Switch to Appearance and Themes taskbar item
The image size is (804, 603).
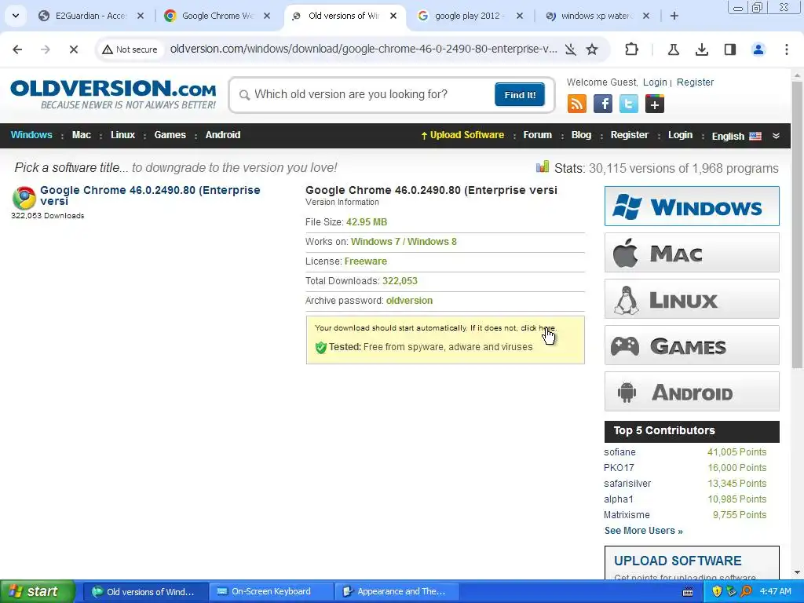pos(397,592)
